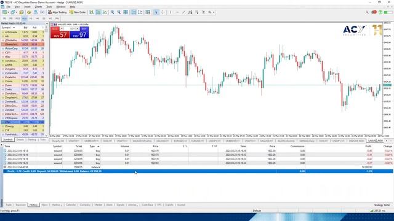This screenshot has height=221, width=394.
Task: Expand the shapes tool dropdown arrow
Action: pyautogui.click(x=214, y=12)
